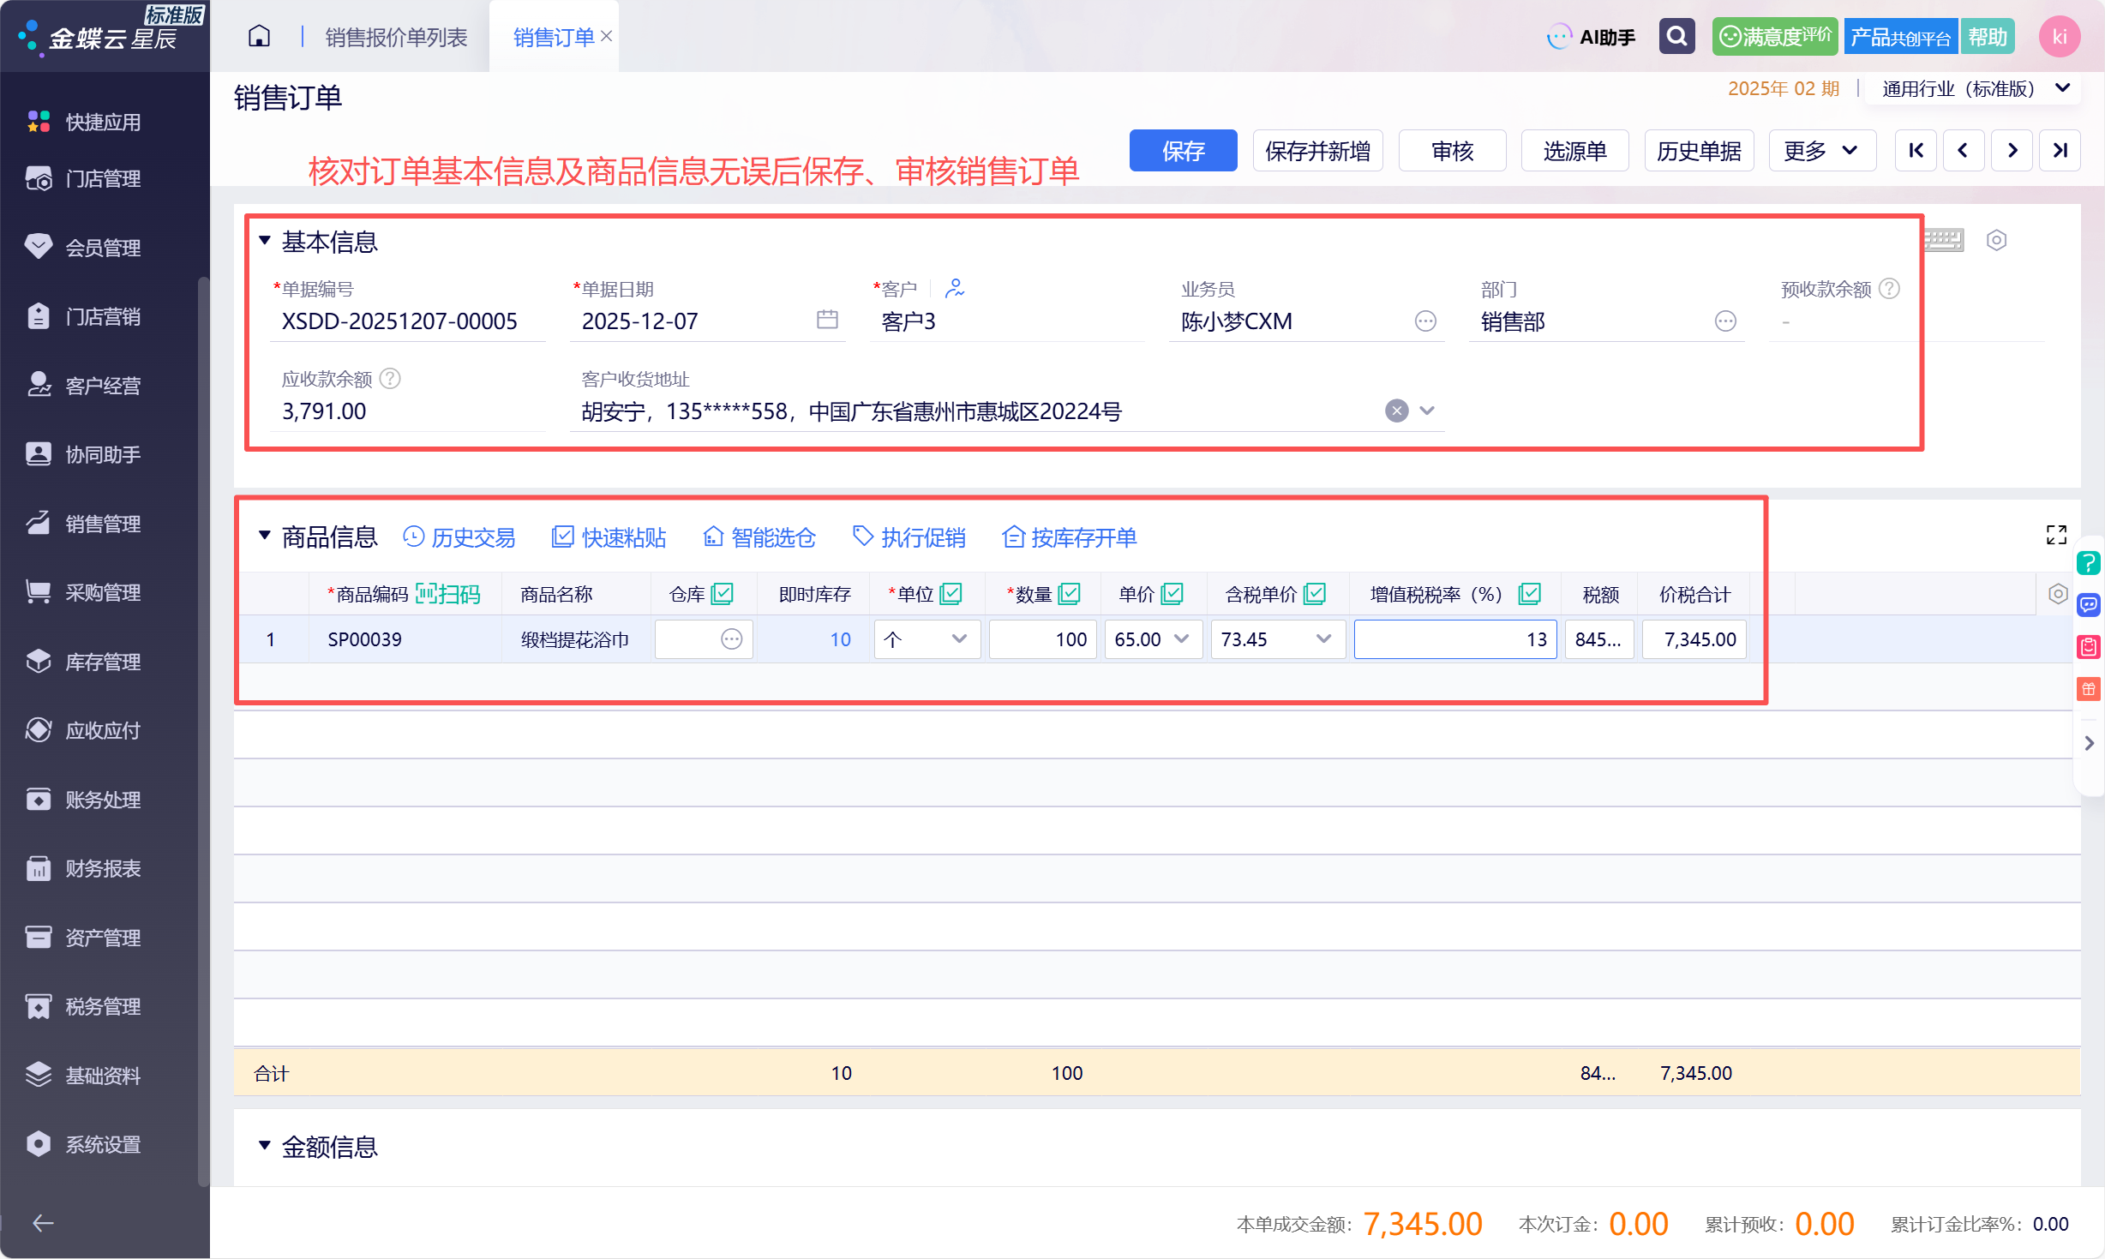Toggle the 仓库 column checkbox
Screen dimensions: 2105x1259
pos(723,594)
